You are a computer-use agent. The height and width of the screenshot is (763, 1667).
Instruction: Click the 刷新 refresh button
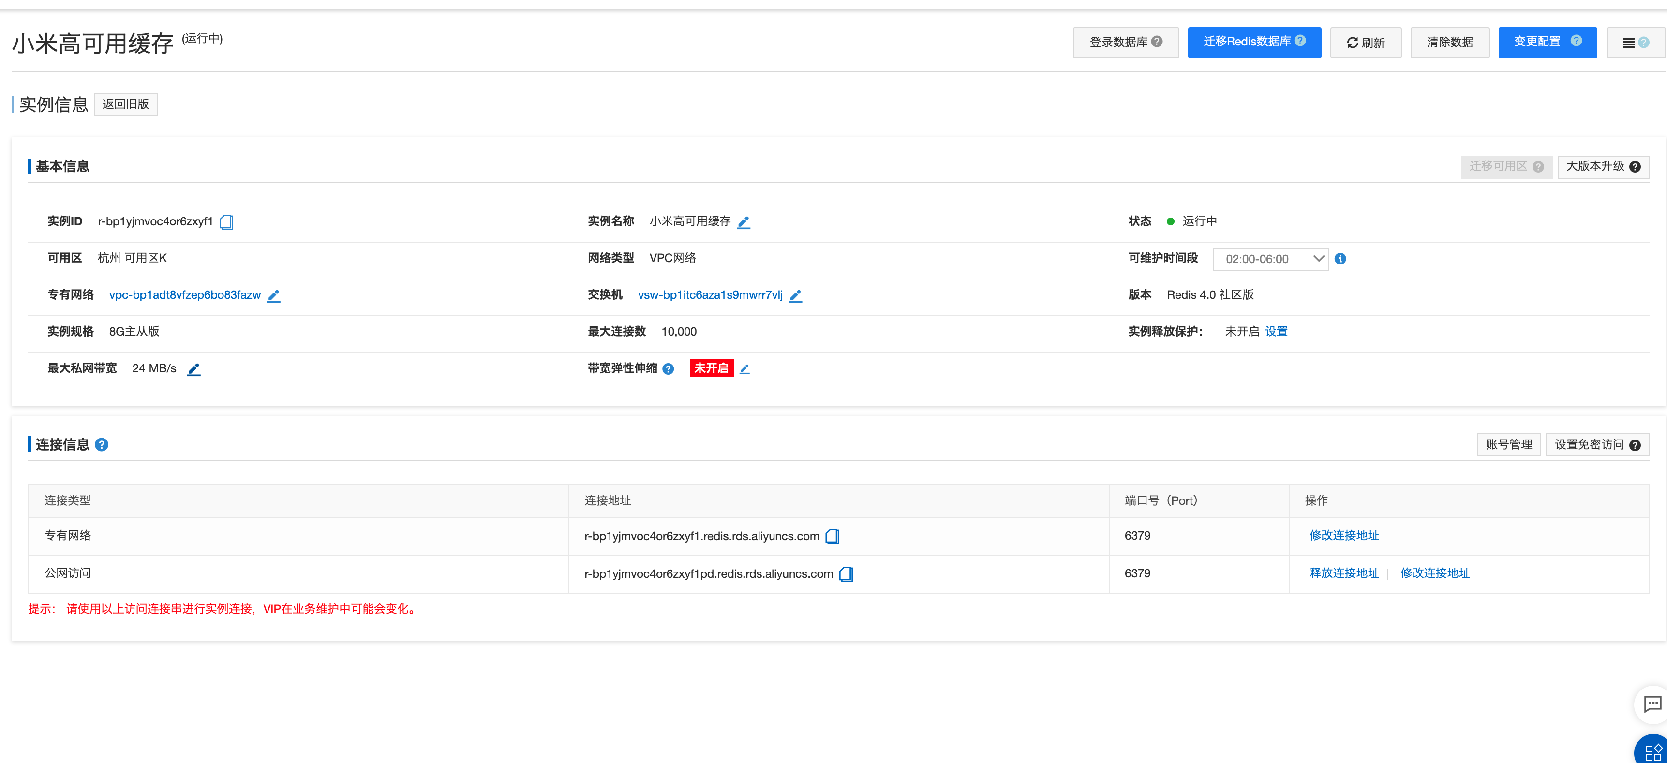[x=1366, y=43]
